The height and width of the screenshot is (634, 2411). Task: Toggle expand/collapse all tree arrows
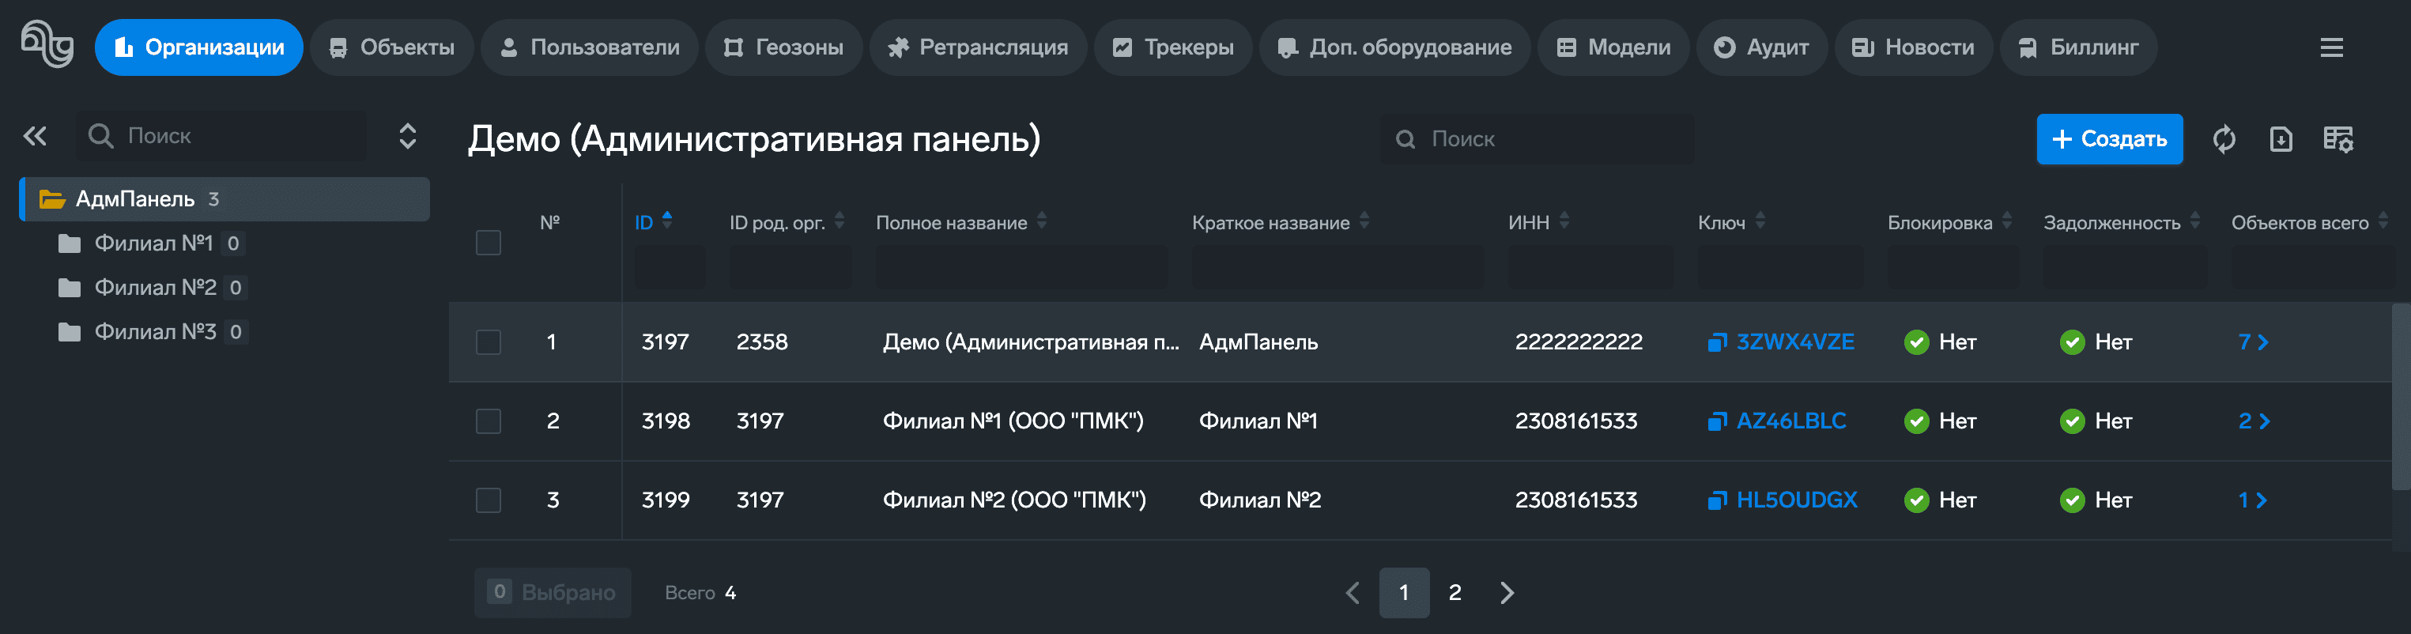click(x=407, y=137)
